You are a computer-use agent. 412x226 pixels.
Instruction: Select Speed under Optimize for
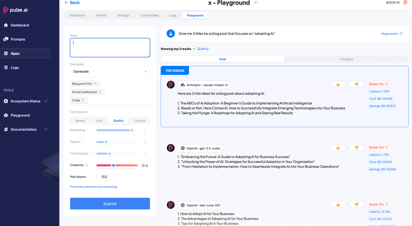(x=80, y=120)
